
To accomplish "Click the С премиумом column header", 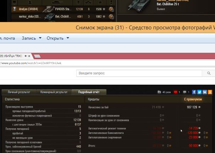I will [193, 99].
